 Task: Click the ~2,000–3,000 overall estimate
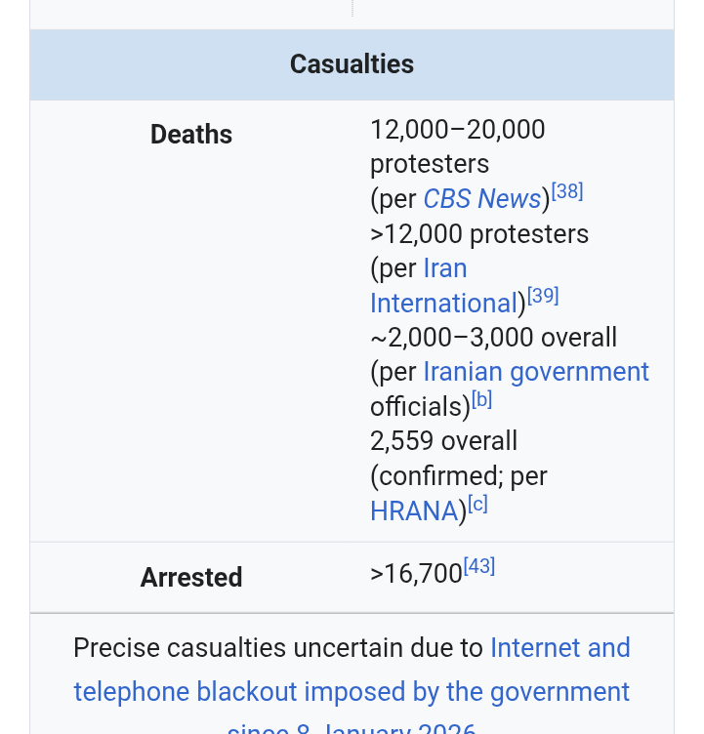point(493,338)
